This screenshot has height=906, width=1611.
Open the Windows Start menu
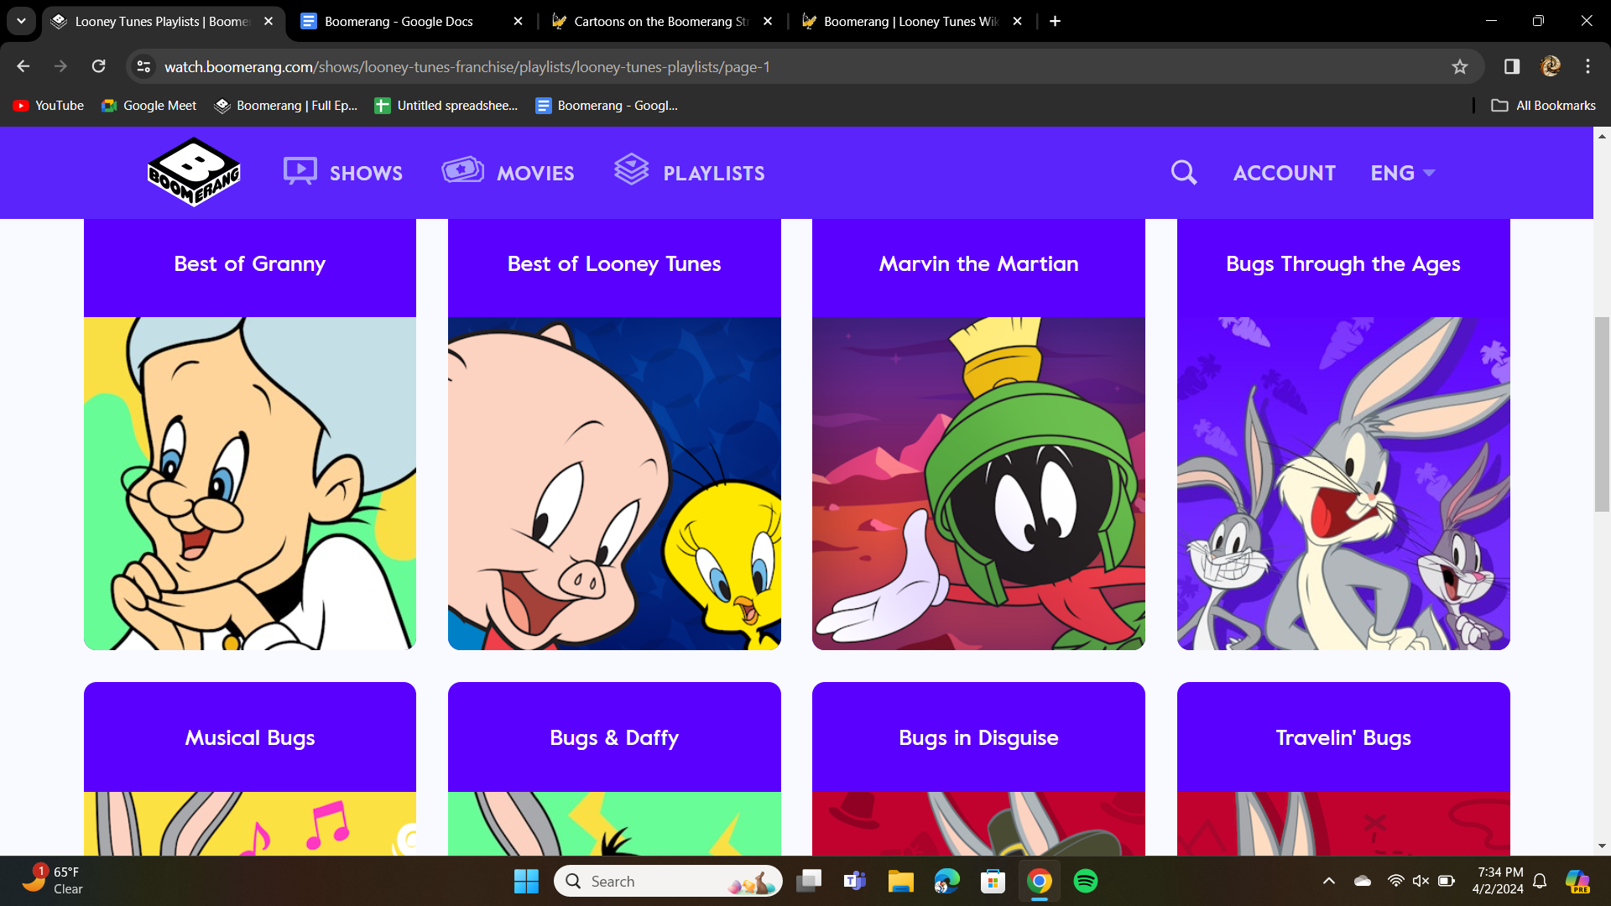(x=526, y=881)
